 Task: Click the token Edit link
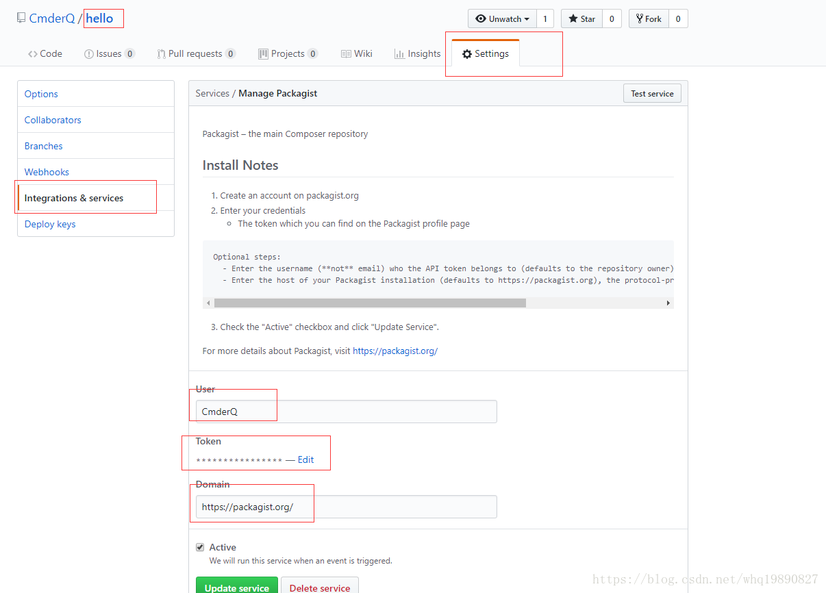point(305,459)
